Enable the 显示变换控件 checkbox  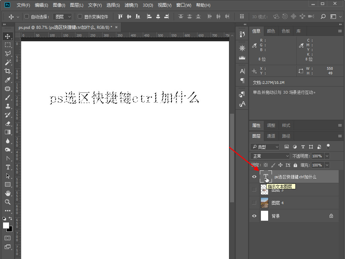click(x=80, y=16)
